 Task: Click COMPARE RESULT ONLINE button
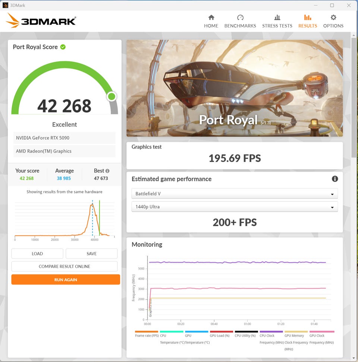64,266
